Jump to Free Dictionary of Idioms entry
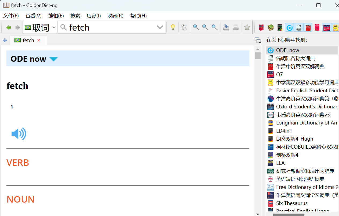Viewport: 339px width, 216px height. (x=302, y=187)
